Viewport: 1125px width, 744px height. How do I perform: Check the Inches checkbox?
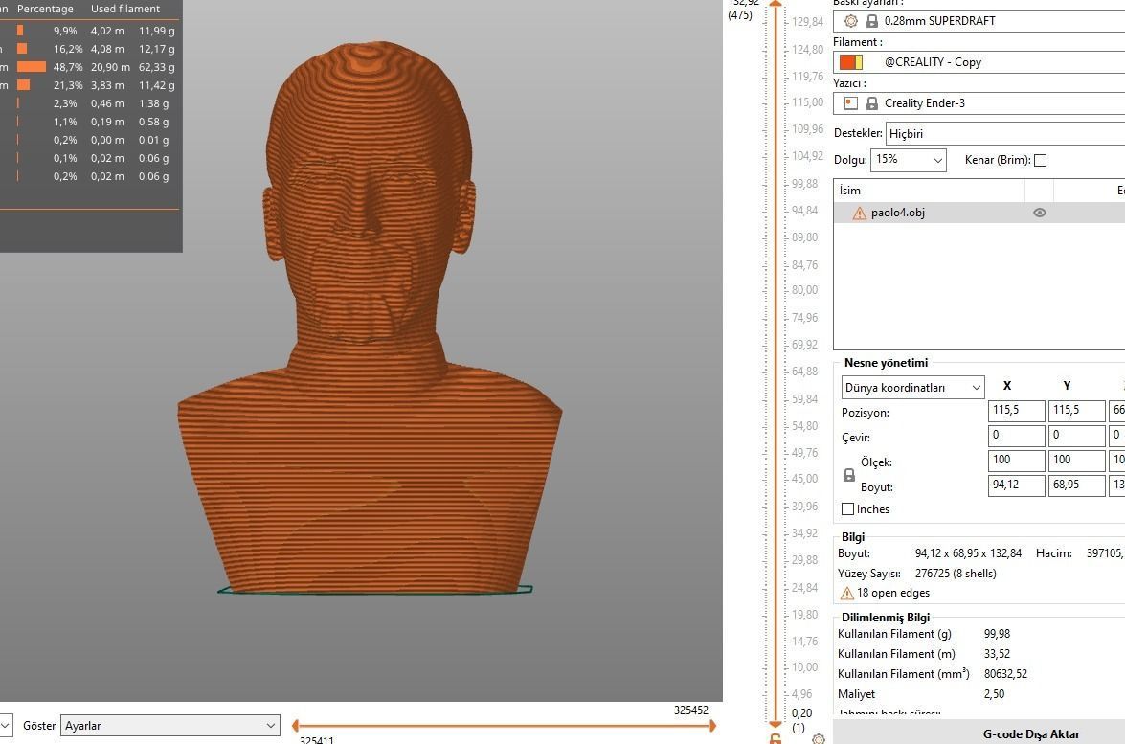(x=848, y=509)
